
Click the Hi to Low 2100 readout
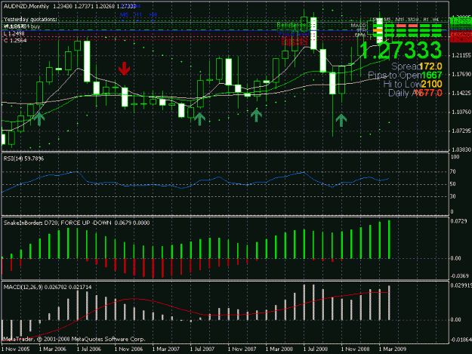click(x=412, y=84)
